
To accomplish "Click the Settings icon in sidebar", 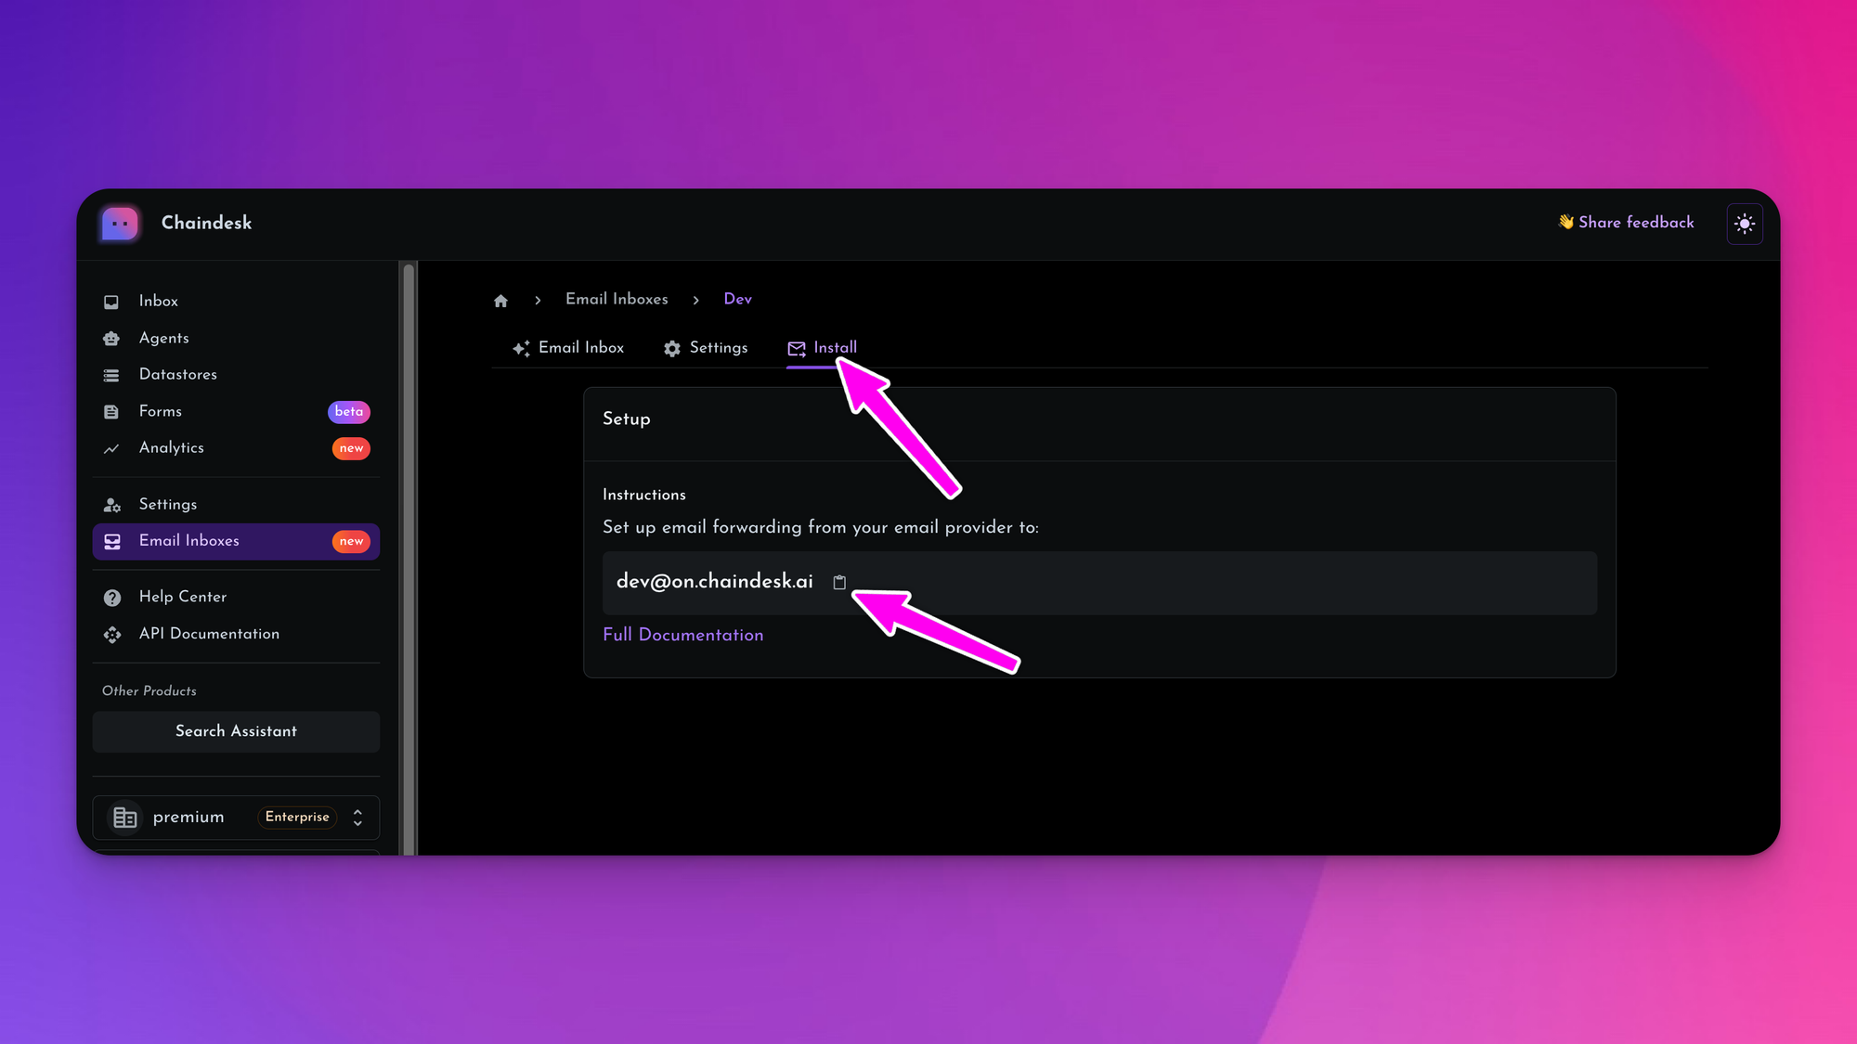I will tap(111, 504).
